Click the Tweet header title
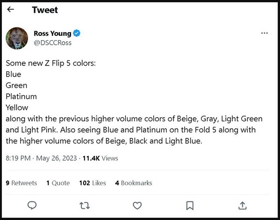 pyautogui.click(x=45, y=10)
